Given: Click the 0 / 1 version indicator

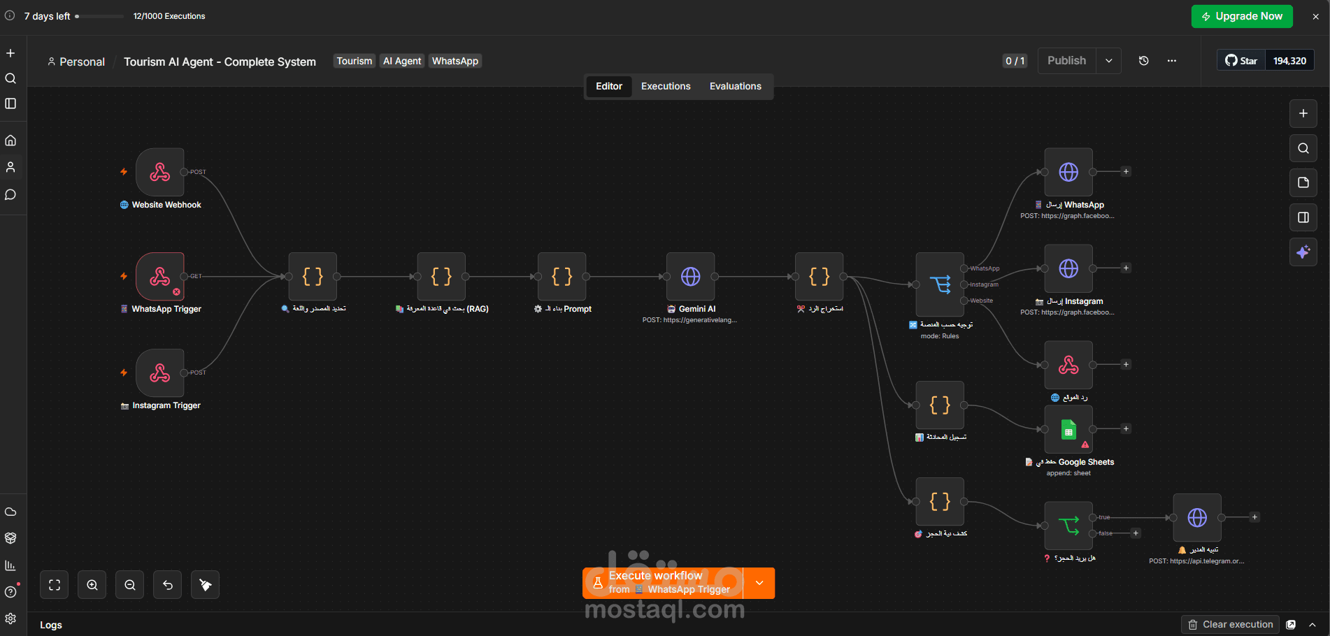Looking at the screenshot, I should 1015,61.
